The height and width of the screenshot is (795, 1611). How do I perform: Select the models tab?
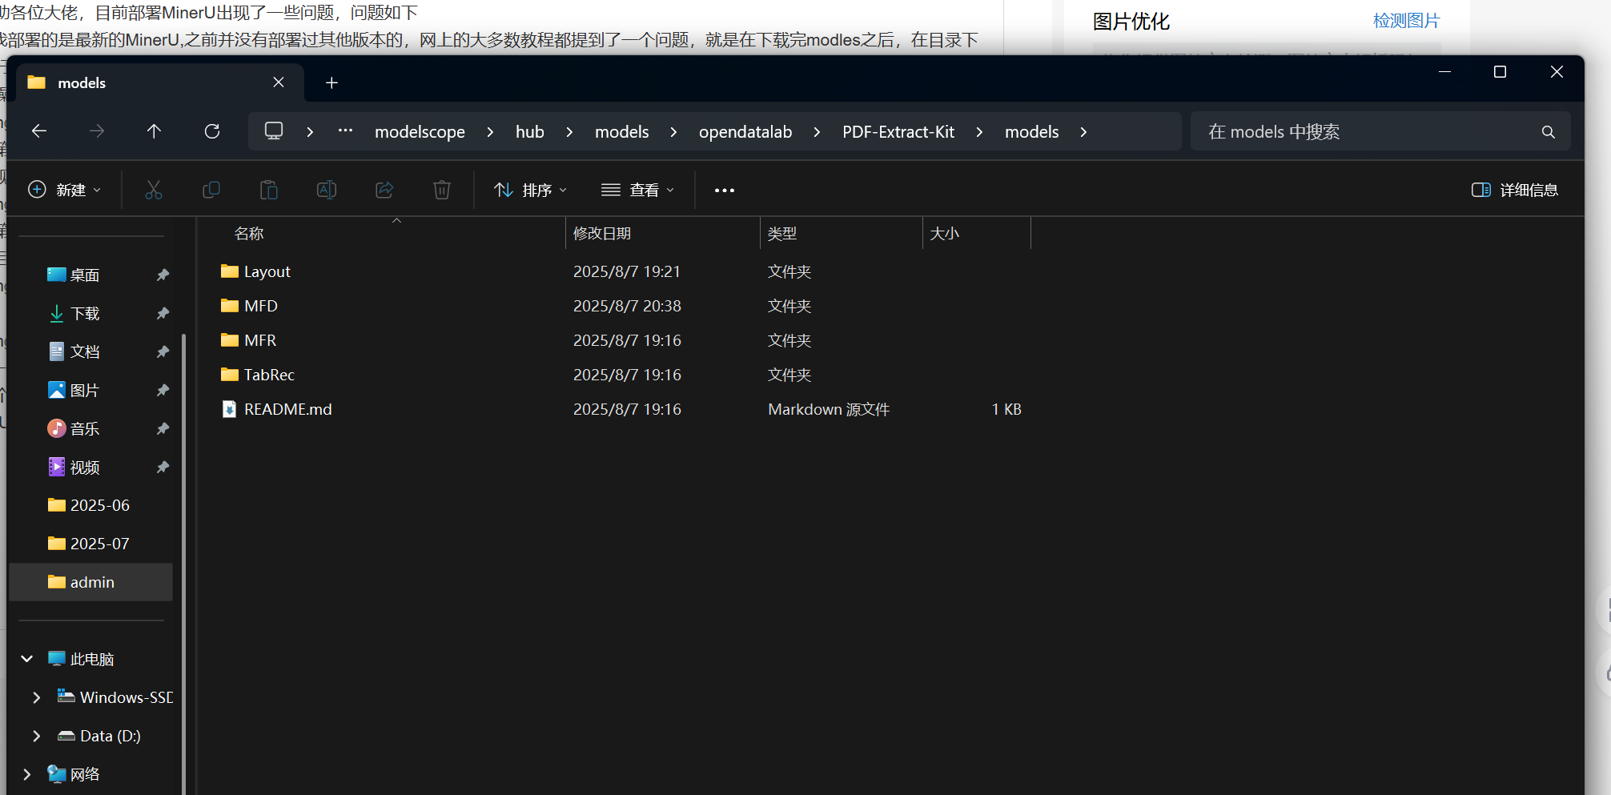click(x=159, y=82)
